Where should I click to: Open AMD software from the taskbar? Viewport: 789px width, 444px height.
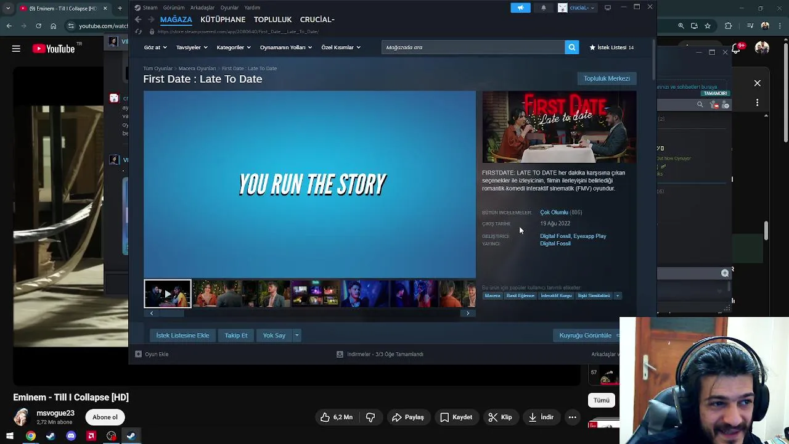point(91,436)
